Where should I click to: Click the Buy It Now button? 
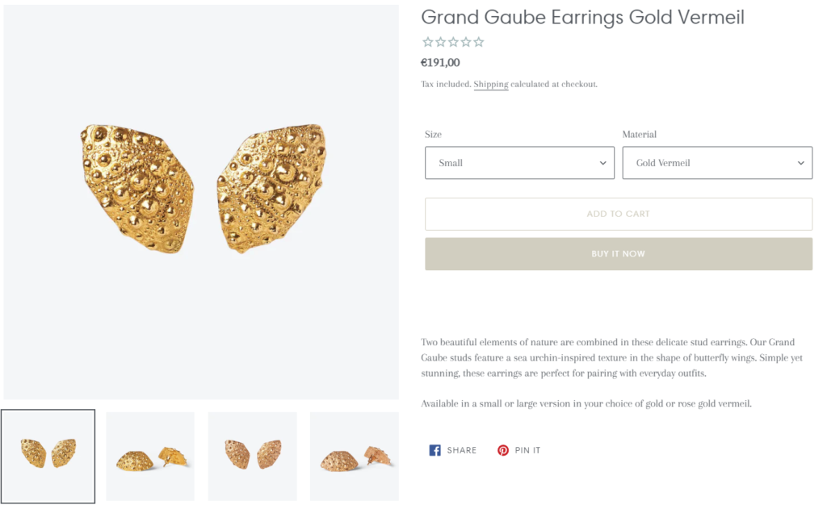tap(619, 254)
